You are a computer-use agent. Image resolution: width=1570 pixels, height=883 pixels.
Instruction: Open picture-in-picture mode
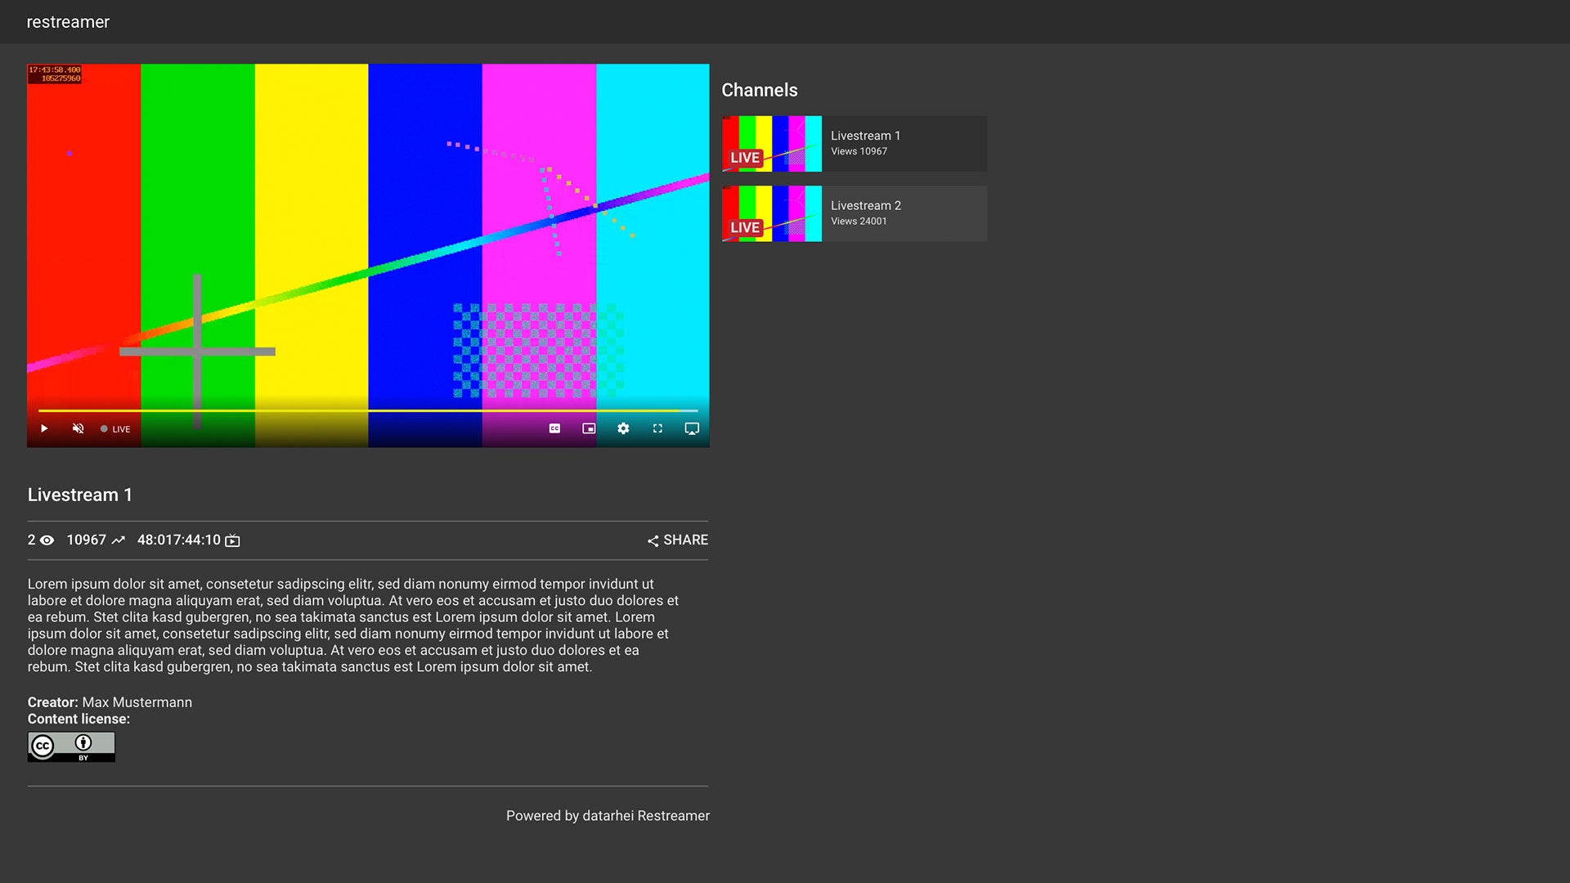click(x=589, y=428)
